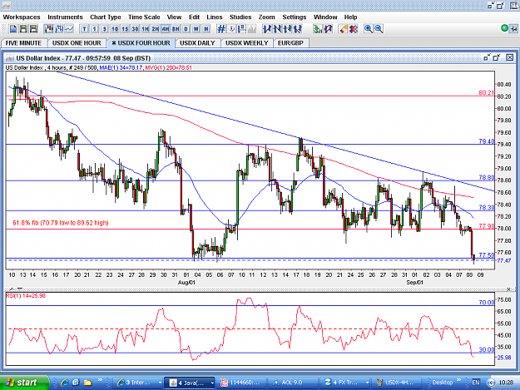Screen dimensions: 520x390
Task: Open the Settings menu
Action: pyautogui.click(x=295, y=17)
